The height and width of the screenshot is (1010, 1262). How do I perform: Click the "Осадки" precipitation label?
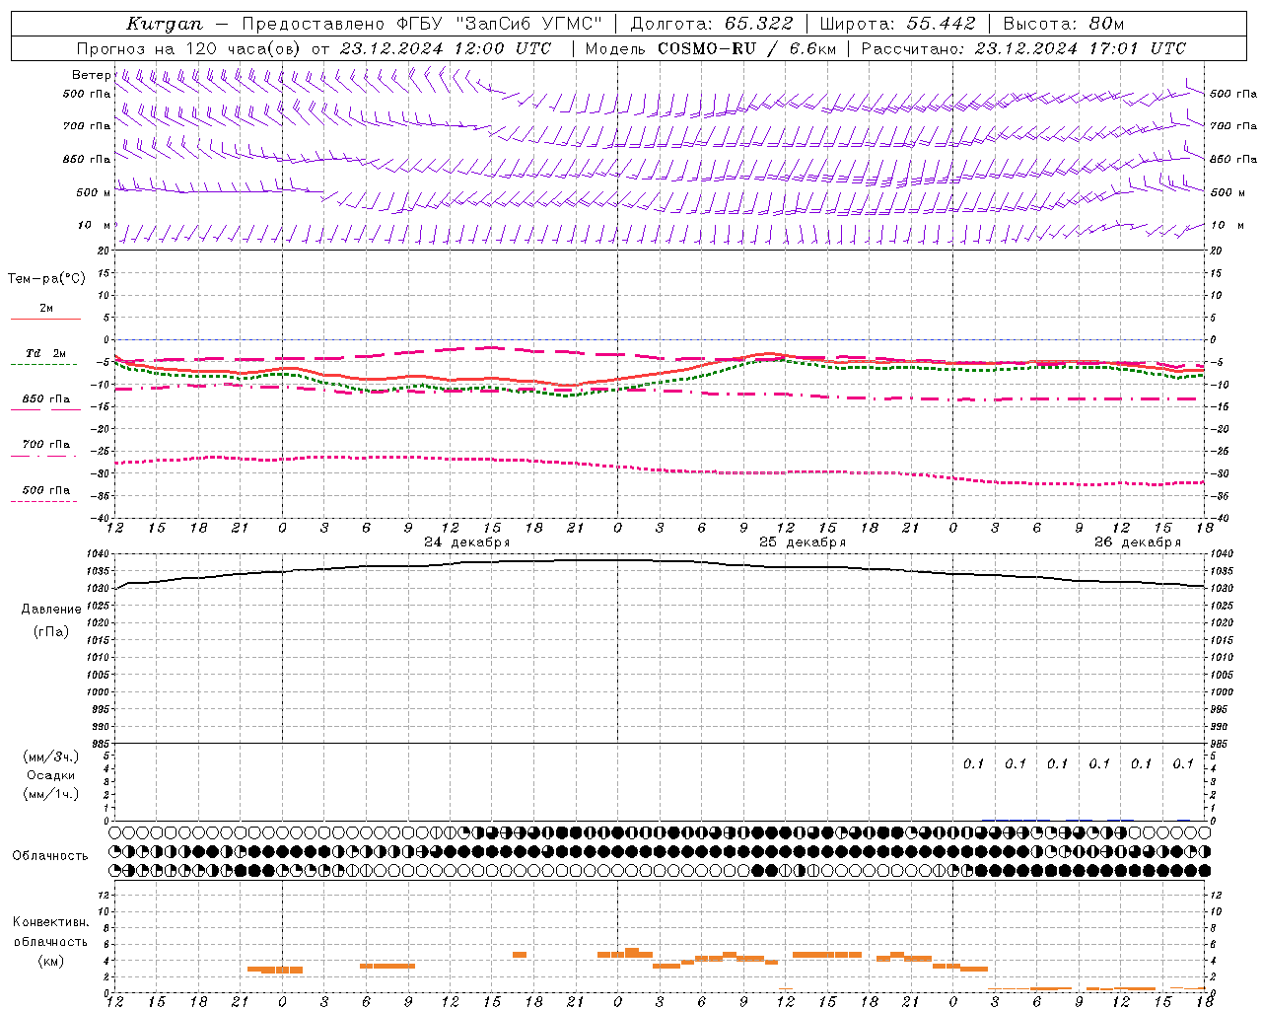point(51,775)
